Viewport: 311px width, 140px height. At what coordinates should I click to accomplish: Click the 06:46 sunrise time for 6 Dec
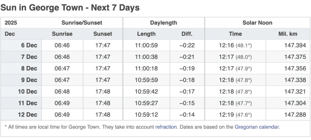click(62, 45)
